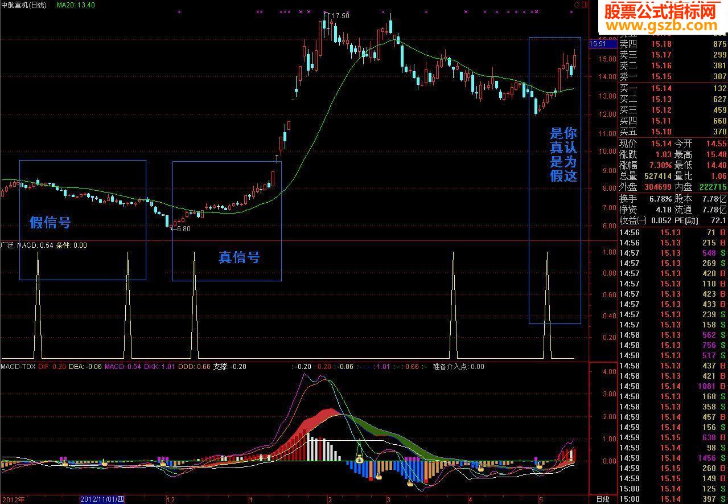Select the highlighted date 2012/11/01/四 on axis
Image resolution: width=728 pixels, height=504 pixels.
pos(102,499)
